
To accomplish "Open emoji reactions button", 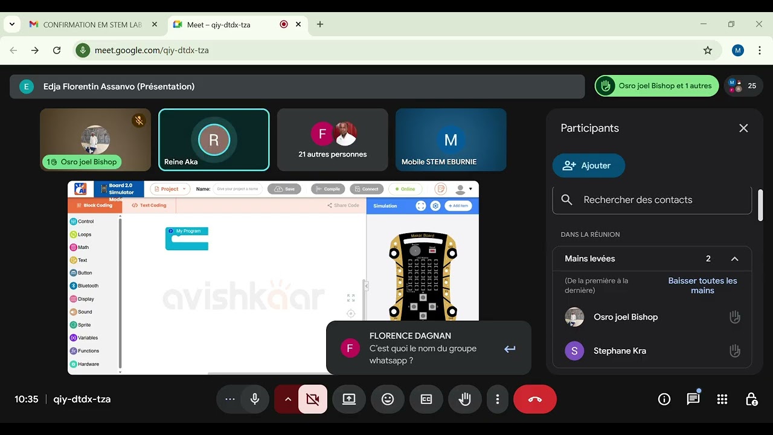I will 388,399.
